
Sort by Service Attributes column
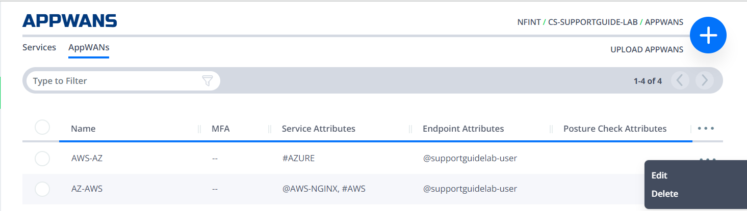pos(319,129)
